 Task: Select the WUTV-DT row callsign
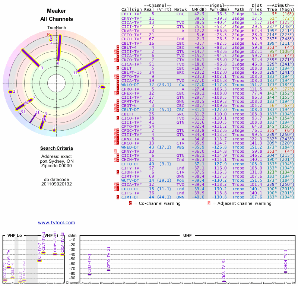coord(130,181)
